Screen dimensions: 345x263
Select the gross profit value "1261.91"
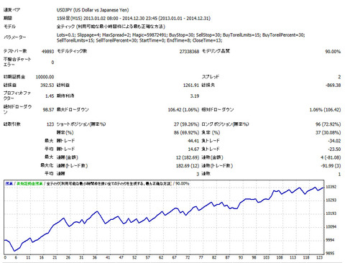tap(191, 86)
